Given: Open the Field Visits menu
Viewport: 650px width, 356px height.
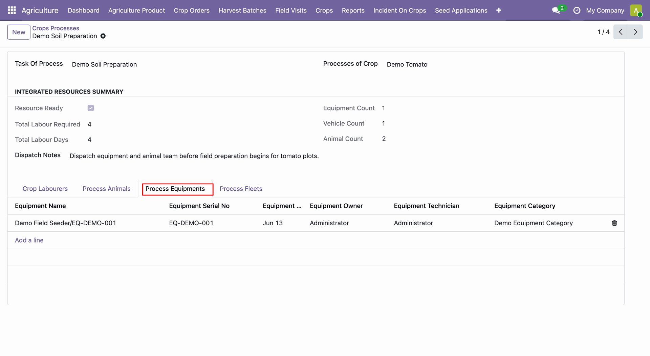Looking at the screenshot, I should tap(291, 11).
